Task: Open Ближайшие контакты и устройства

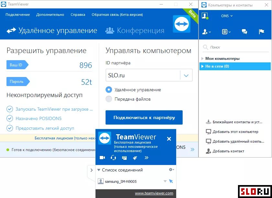Action: tap(237, 122)
